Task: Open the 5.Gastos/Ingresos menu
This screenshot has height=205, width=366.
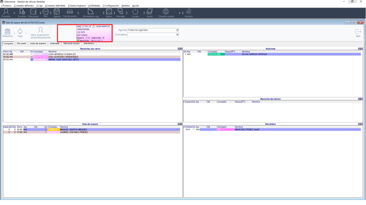Action: click(x=77, y=6)
